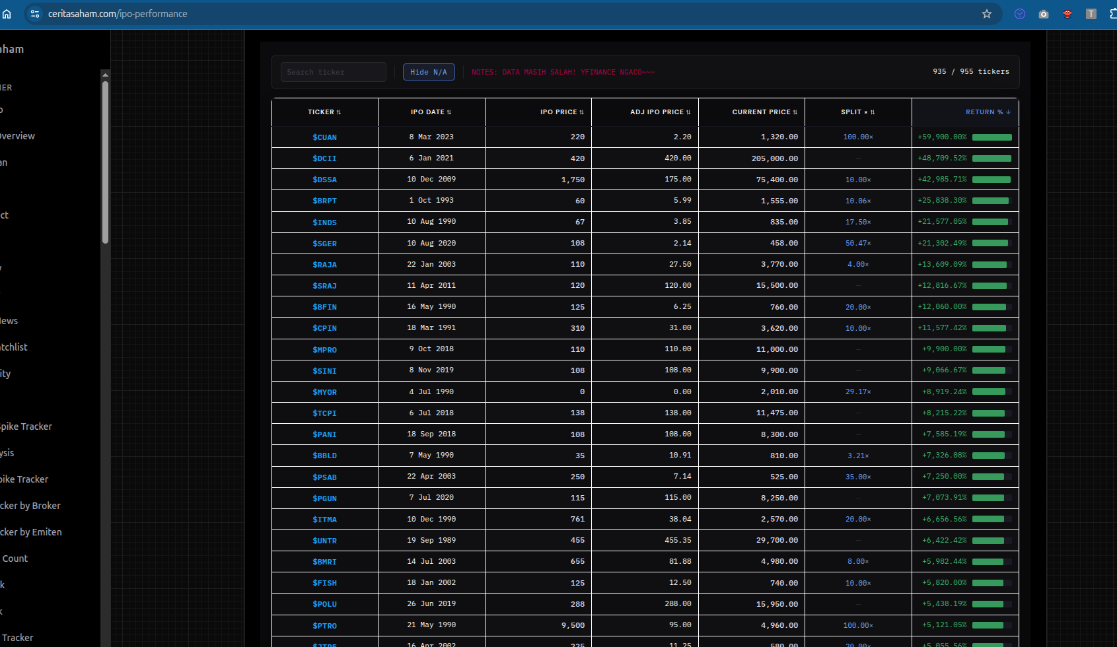Viewport: 1117px width, 647px height.
Task: Toggle the Hide N/A filter
Action: (429, 72)
